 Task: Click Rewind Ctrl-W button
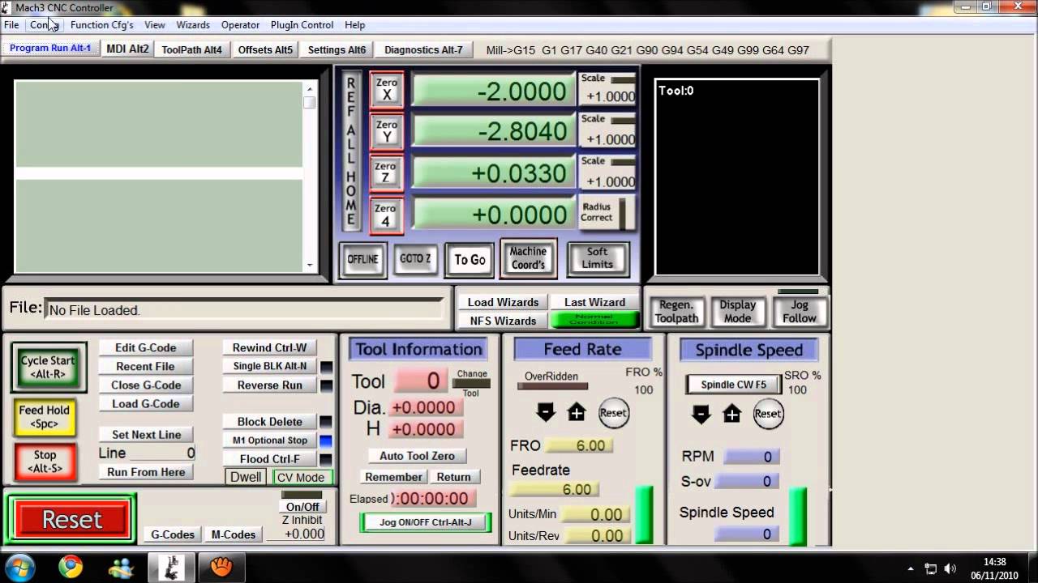coord(270,347)
